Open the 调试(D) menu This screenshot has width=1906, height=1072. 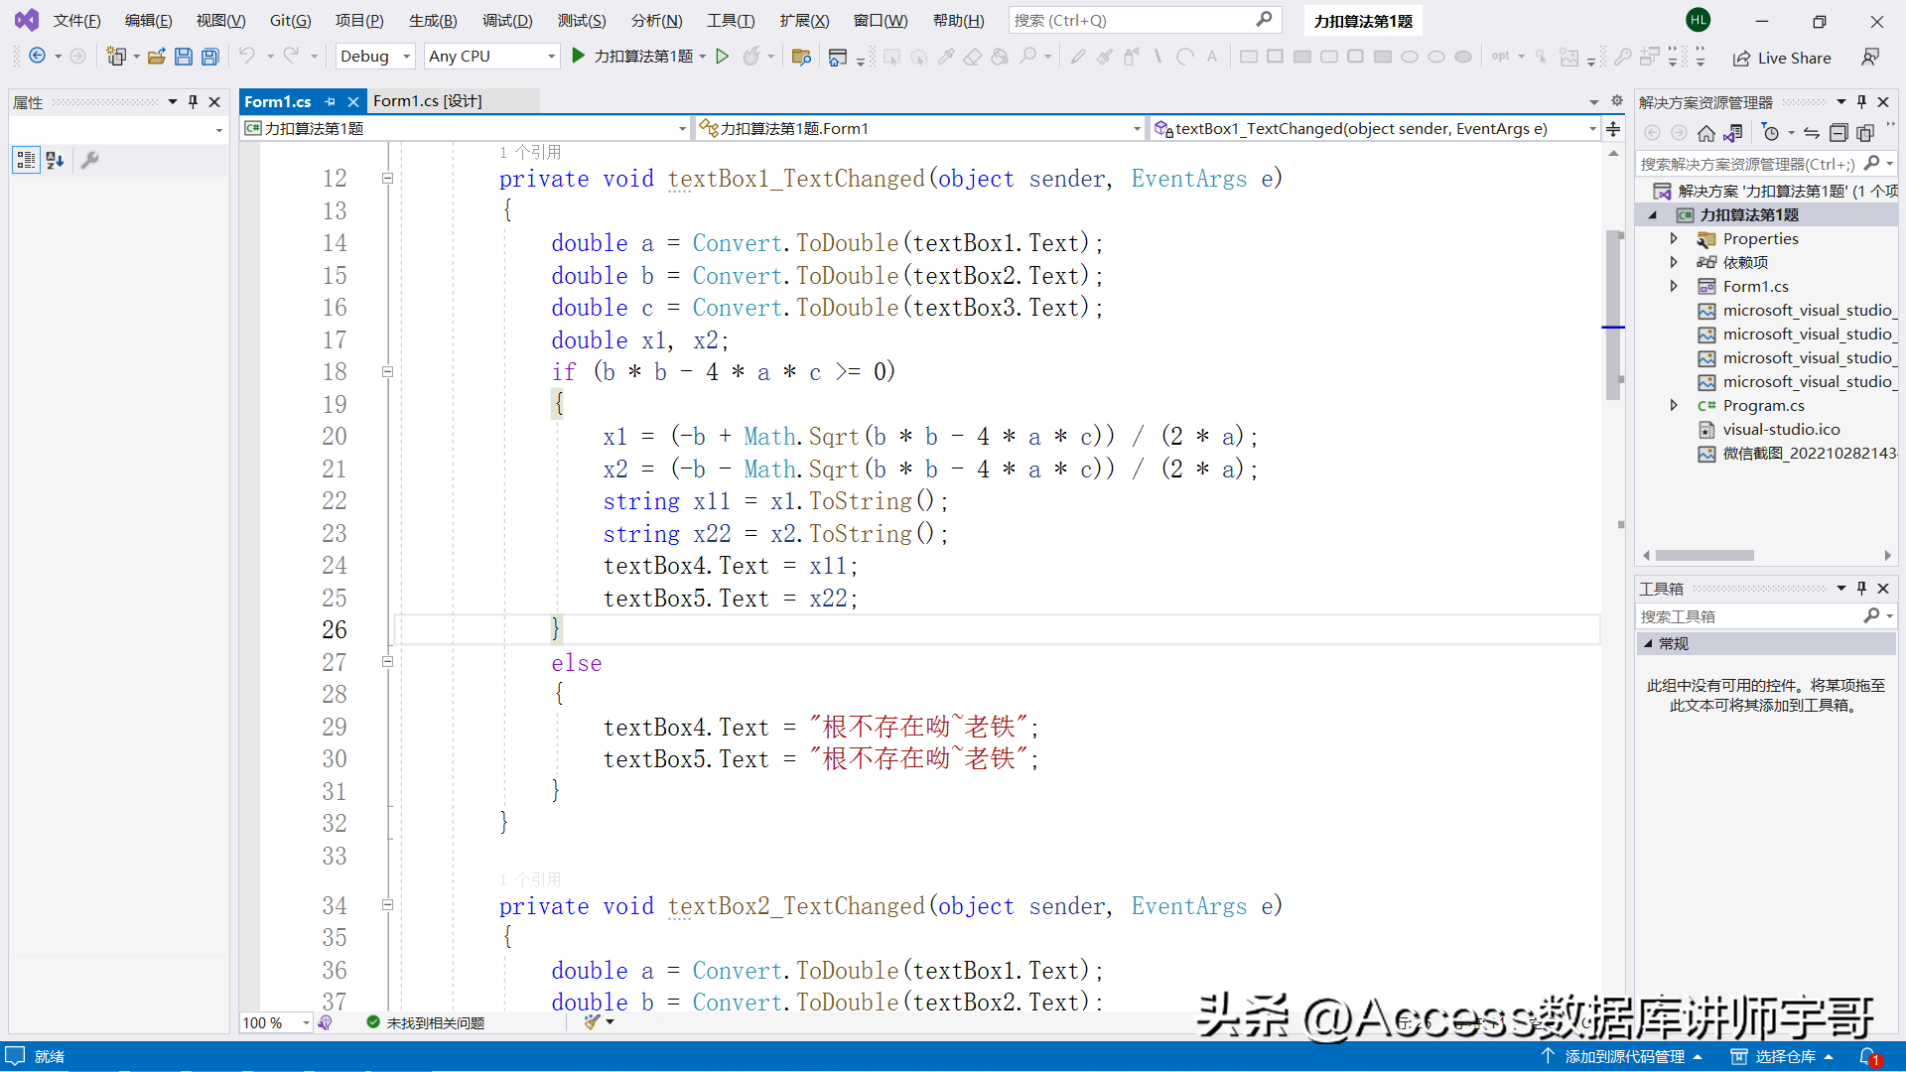[x=507, y=20]
